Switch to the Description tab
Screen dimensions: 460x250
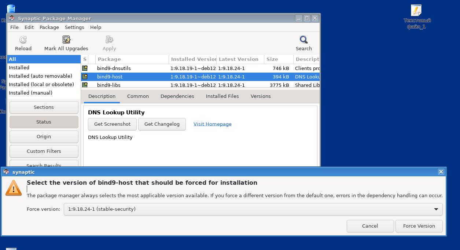click(x=102, y=96)
